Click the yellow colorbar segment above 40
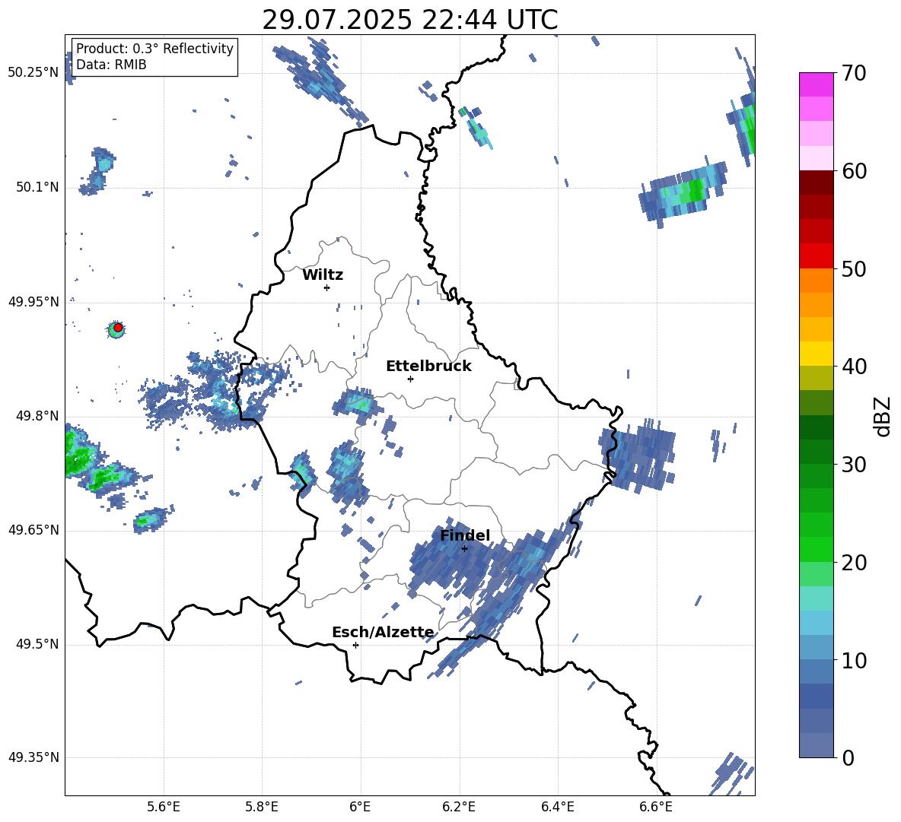The height and width of the screenshot is (822, 901). (x=816, y=354)
